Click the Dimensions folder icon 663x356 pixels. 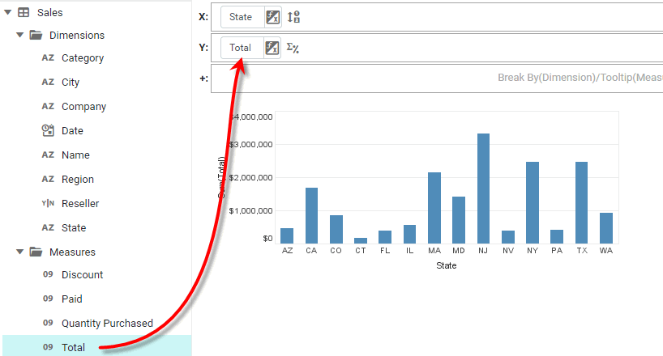36,36
